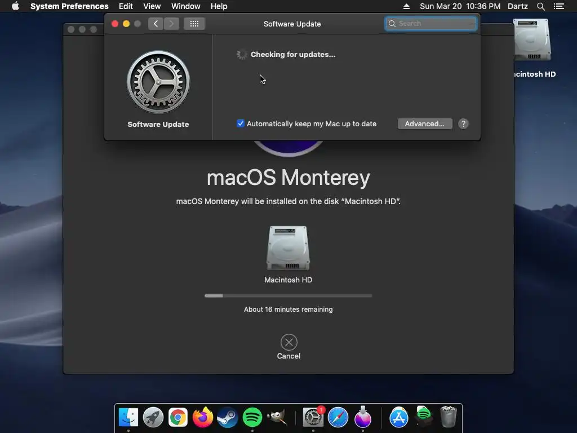Open the macOS Monterey installer Dock icon

(x=363, y=417)
